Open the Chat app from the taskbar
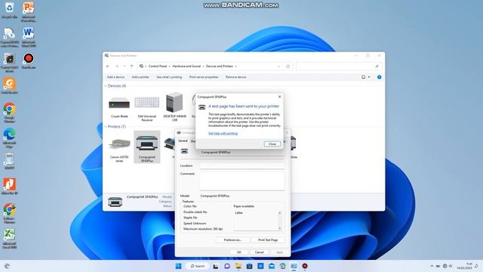 coord(227,266)
